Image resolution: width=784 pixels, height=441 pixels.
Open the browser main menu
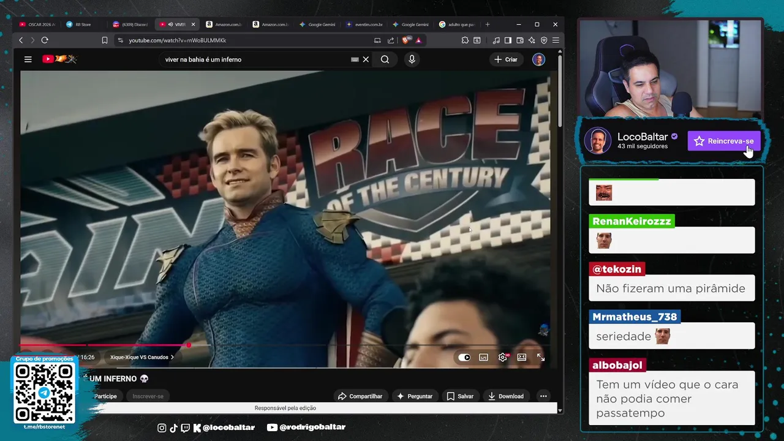coord(556,40)
